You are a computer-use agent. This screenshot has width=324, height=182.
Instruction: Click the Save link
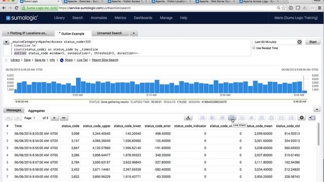[27, 60]
